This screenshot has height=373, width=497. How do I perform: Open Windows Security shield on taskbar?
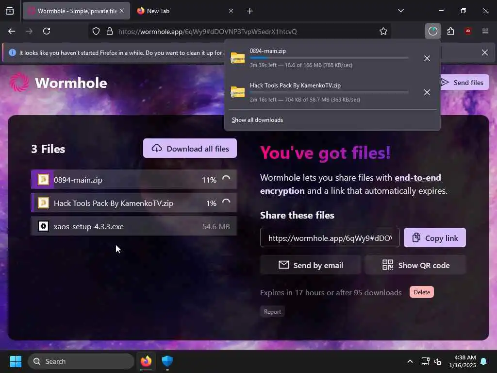click(167, 361)
